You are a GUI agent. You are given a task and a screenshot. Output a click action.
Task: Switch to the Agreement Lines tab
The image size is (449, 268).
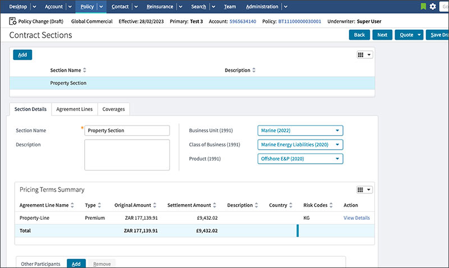(x=75, y=109)
